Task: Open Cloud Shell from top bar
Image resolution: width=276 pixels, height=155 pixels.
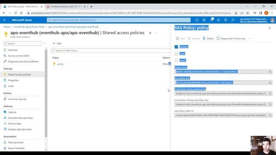Action: click(197, 20)
